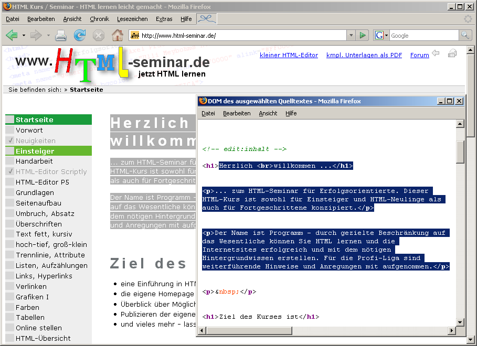Click the green Go arrow beside the address bar
The width and height of the screenshot is (477, 346).
click(x=362, y=35)
